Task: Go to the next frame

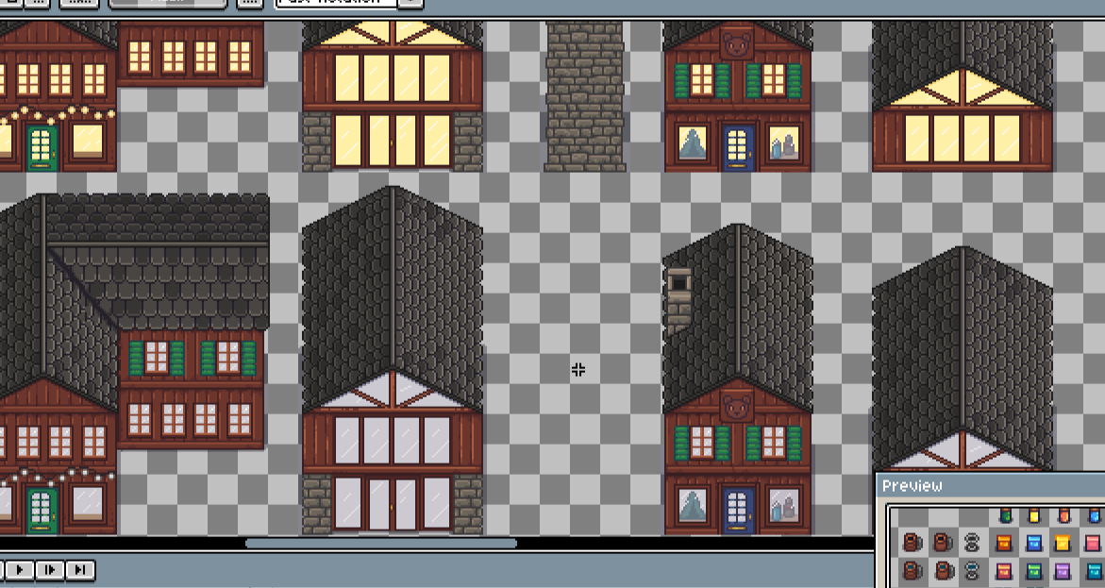Action: tap(50, 570)
